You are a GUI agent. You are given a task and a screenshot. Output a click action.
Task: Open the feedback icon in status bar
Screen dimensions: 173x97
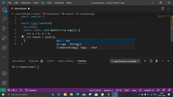click(x=164, y=90)
